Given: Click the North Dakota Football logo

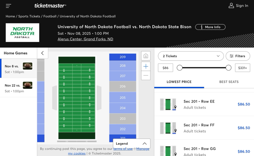Looking at the screenshot, I should (x=22, y=32).
